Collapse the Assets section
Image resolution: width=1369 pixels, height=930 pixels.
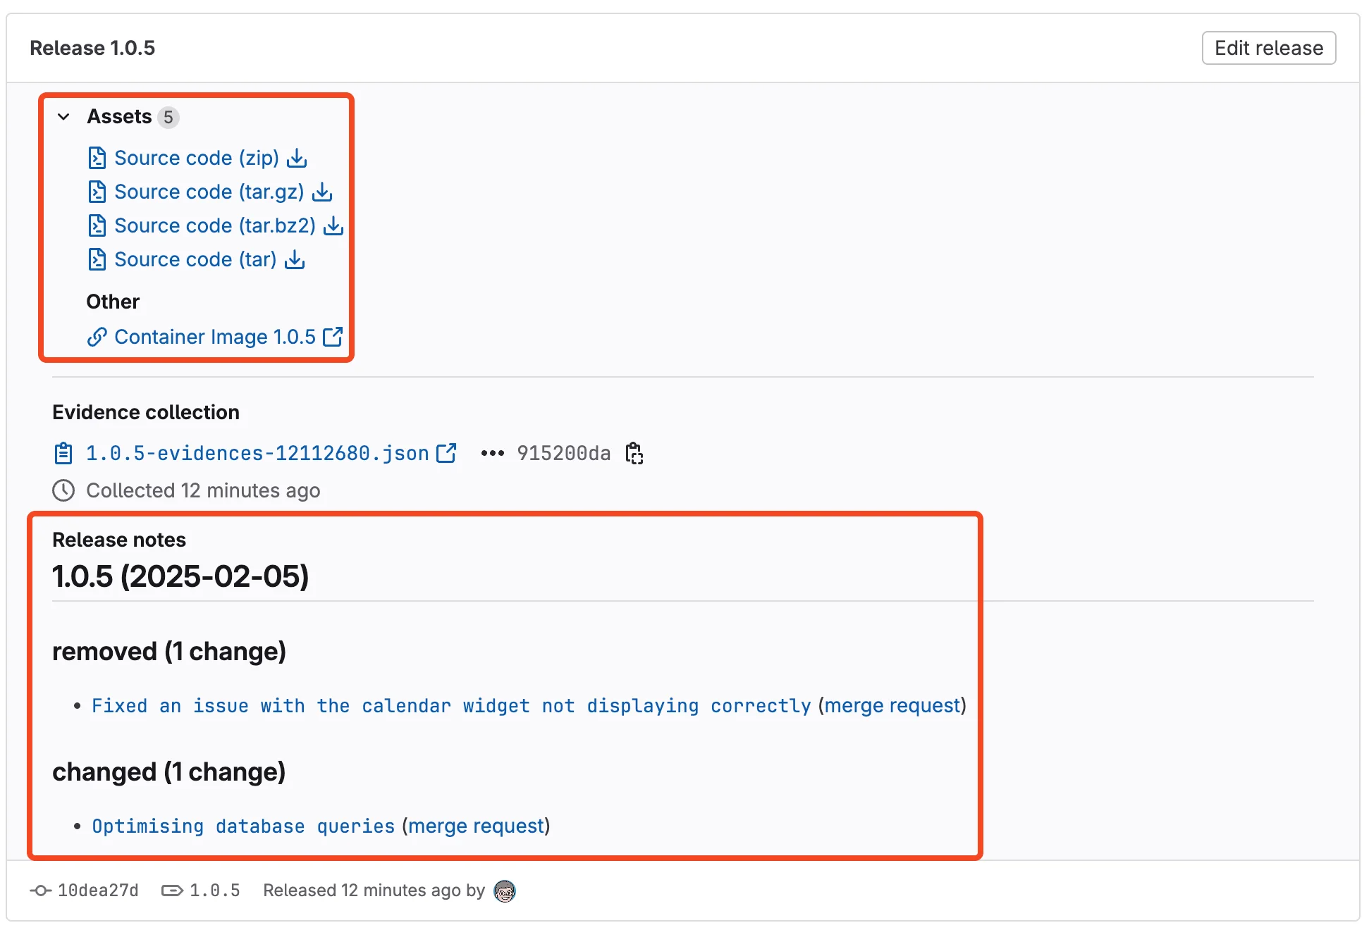coord(64,117)
